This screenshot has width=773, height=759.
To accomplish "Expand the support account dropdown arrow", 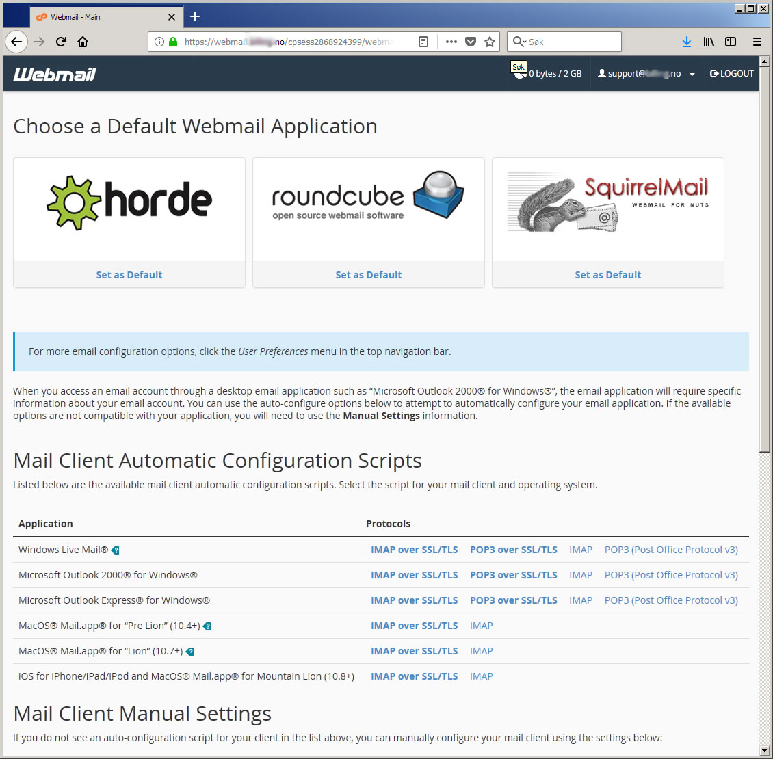I will (x=692, y=75).
